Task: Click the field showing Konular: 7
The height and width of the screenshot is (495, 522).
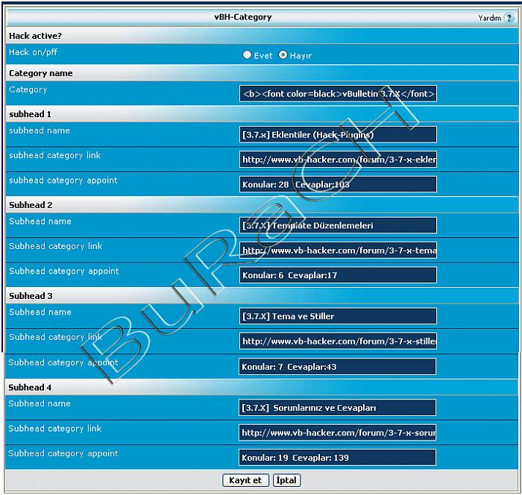Action: click(x=338, y=367)
